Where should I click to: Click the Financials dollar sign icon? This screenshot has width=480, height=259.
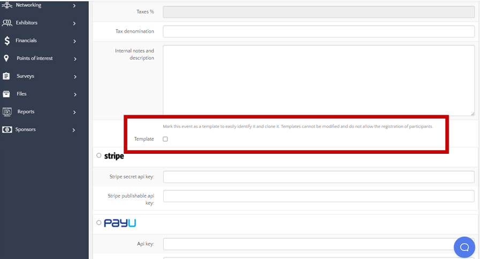[x=7, y=41]
